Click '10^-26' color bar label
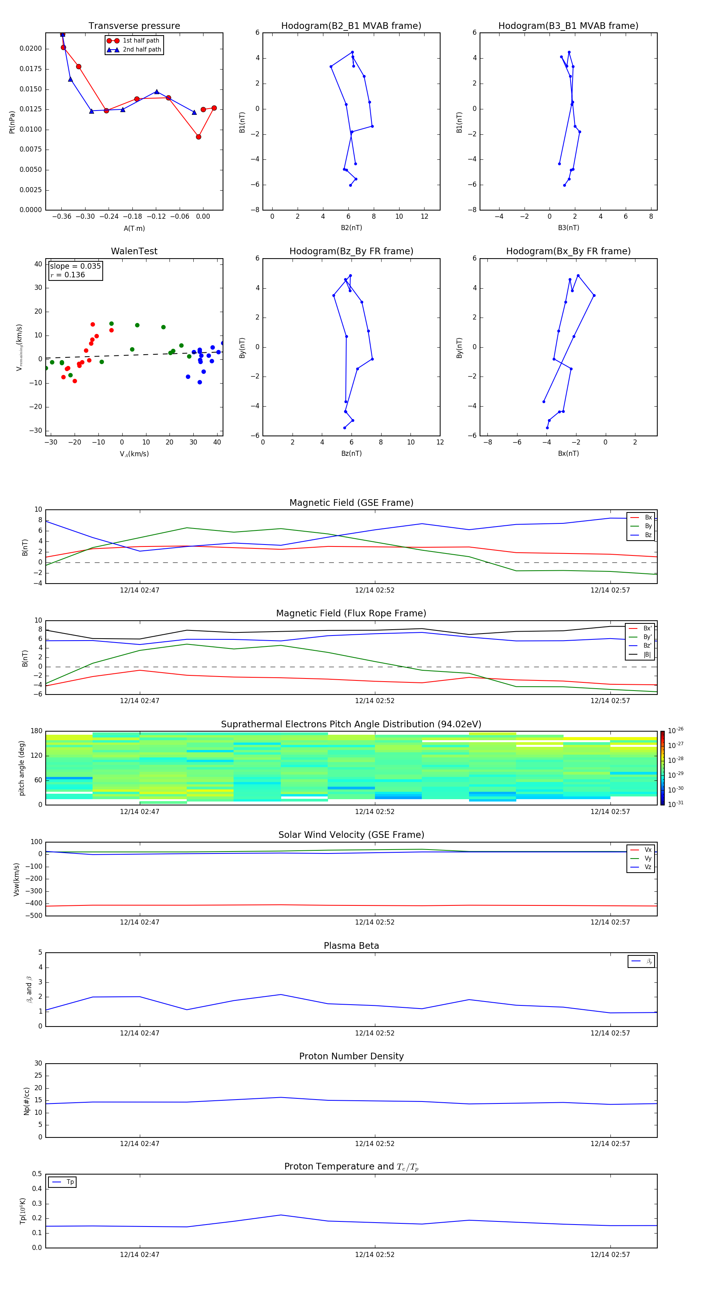Viewport: 703px width, 1289px height. (676, 730)
